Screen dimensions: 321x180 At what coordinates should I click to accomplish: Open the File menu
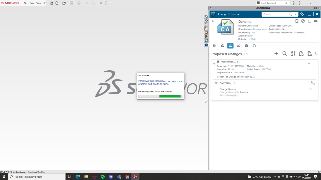pos(25,3)
